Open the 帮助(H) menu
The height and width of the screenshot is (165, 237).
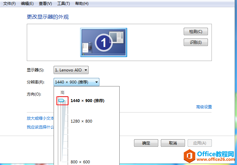click(x=82, y=4)
